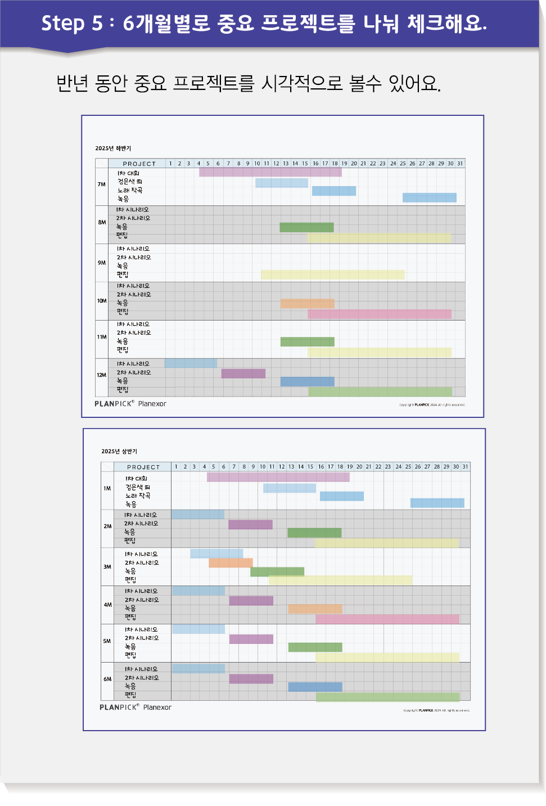Click the yellow 편집 bar in 9M
546x806 pixels.
pos(333,274)
